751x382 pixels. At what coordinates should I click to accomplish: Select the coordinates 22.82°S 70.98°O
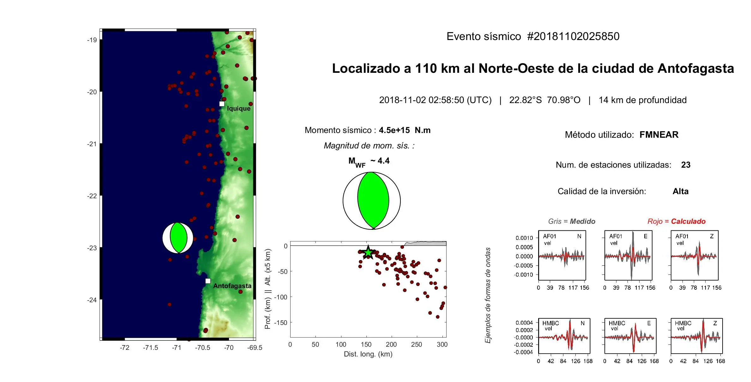(x=544, y=100)
